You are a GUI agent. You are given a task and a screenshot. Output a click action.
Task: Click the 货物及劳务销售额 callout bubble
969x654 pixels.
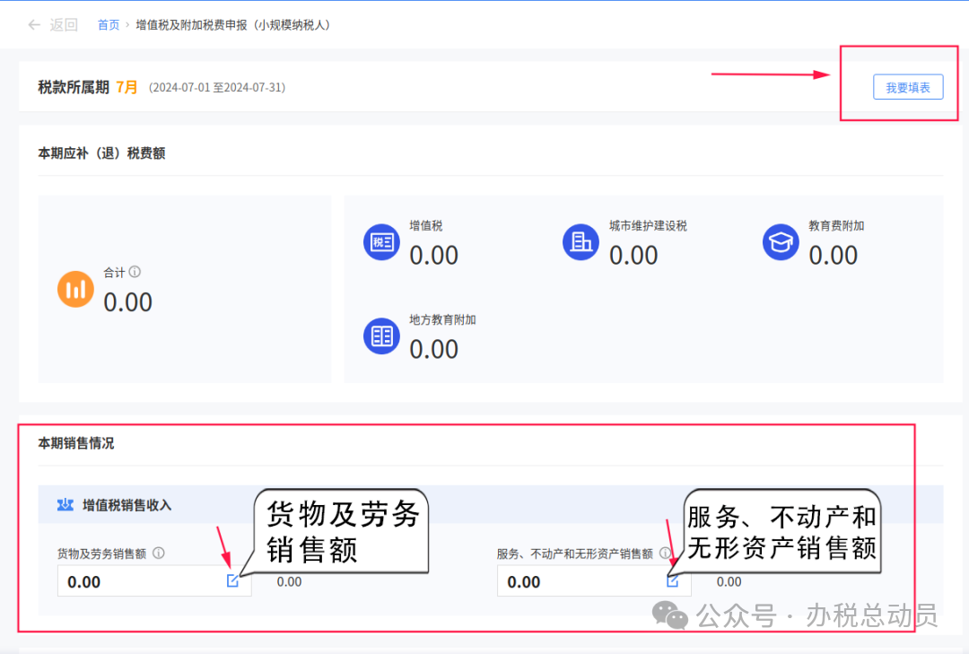(x=341, y=530)
